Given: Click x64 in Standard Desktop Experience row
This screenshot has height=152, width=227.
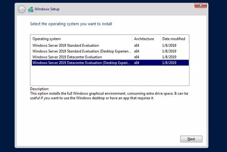Looking at the screenshot, I should pyautogui.click(x=137, y=51).
